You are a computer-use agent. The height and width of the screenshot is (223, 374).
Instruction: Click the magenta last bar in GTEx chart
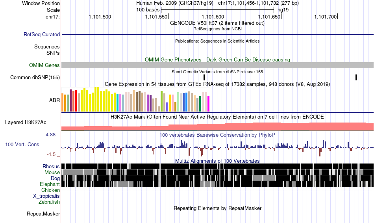209,104
